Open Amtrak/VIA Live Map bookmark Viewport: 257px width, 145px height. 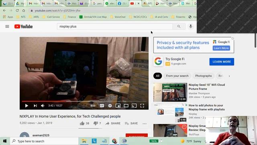point(93,17)
